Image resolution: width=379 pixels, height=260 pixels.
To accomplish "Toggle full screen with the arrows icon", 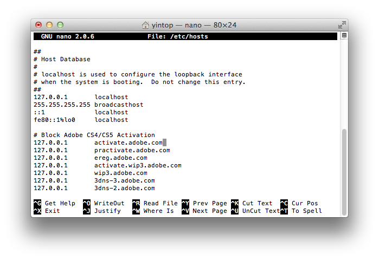I will pos(342,25).
